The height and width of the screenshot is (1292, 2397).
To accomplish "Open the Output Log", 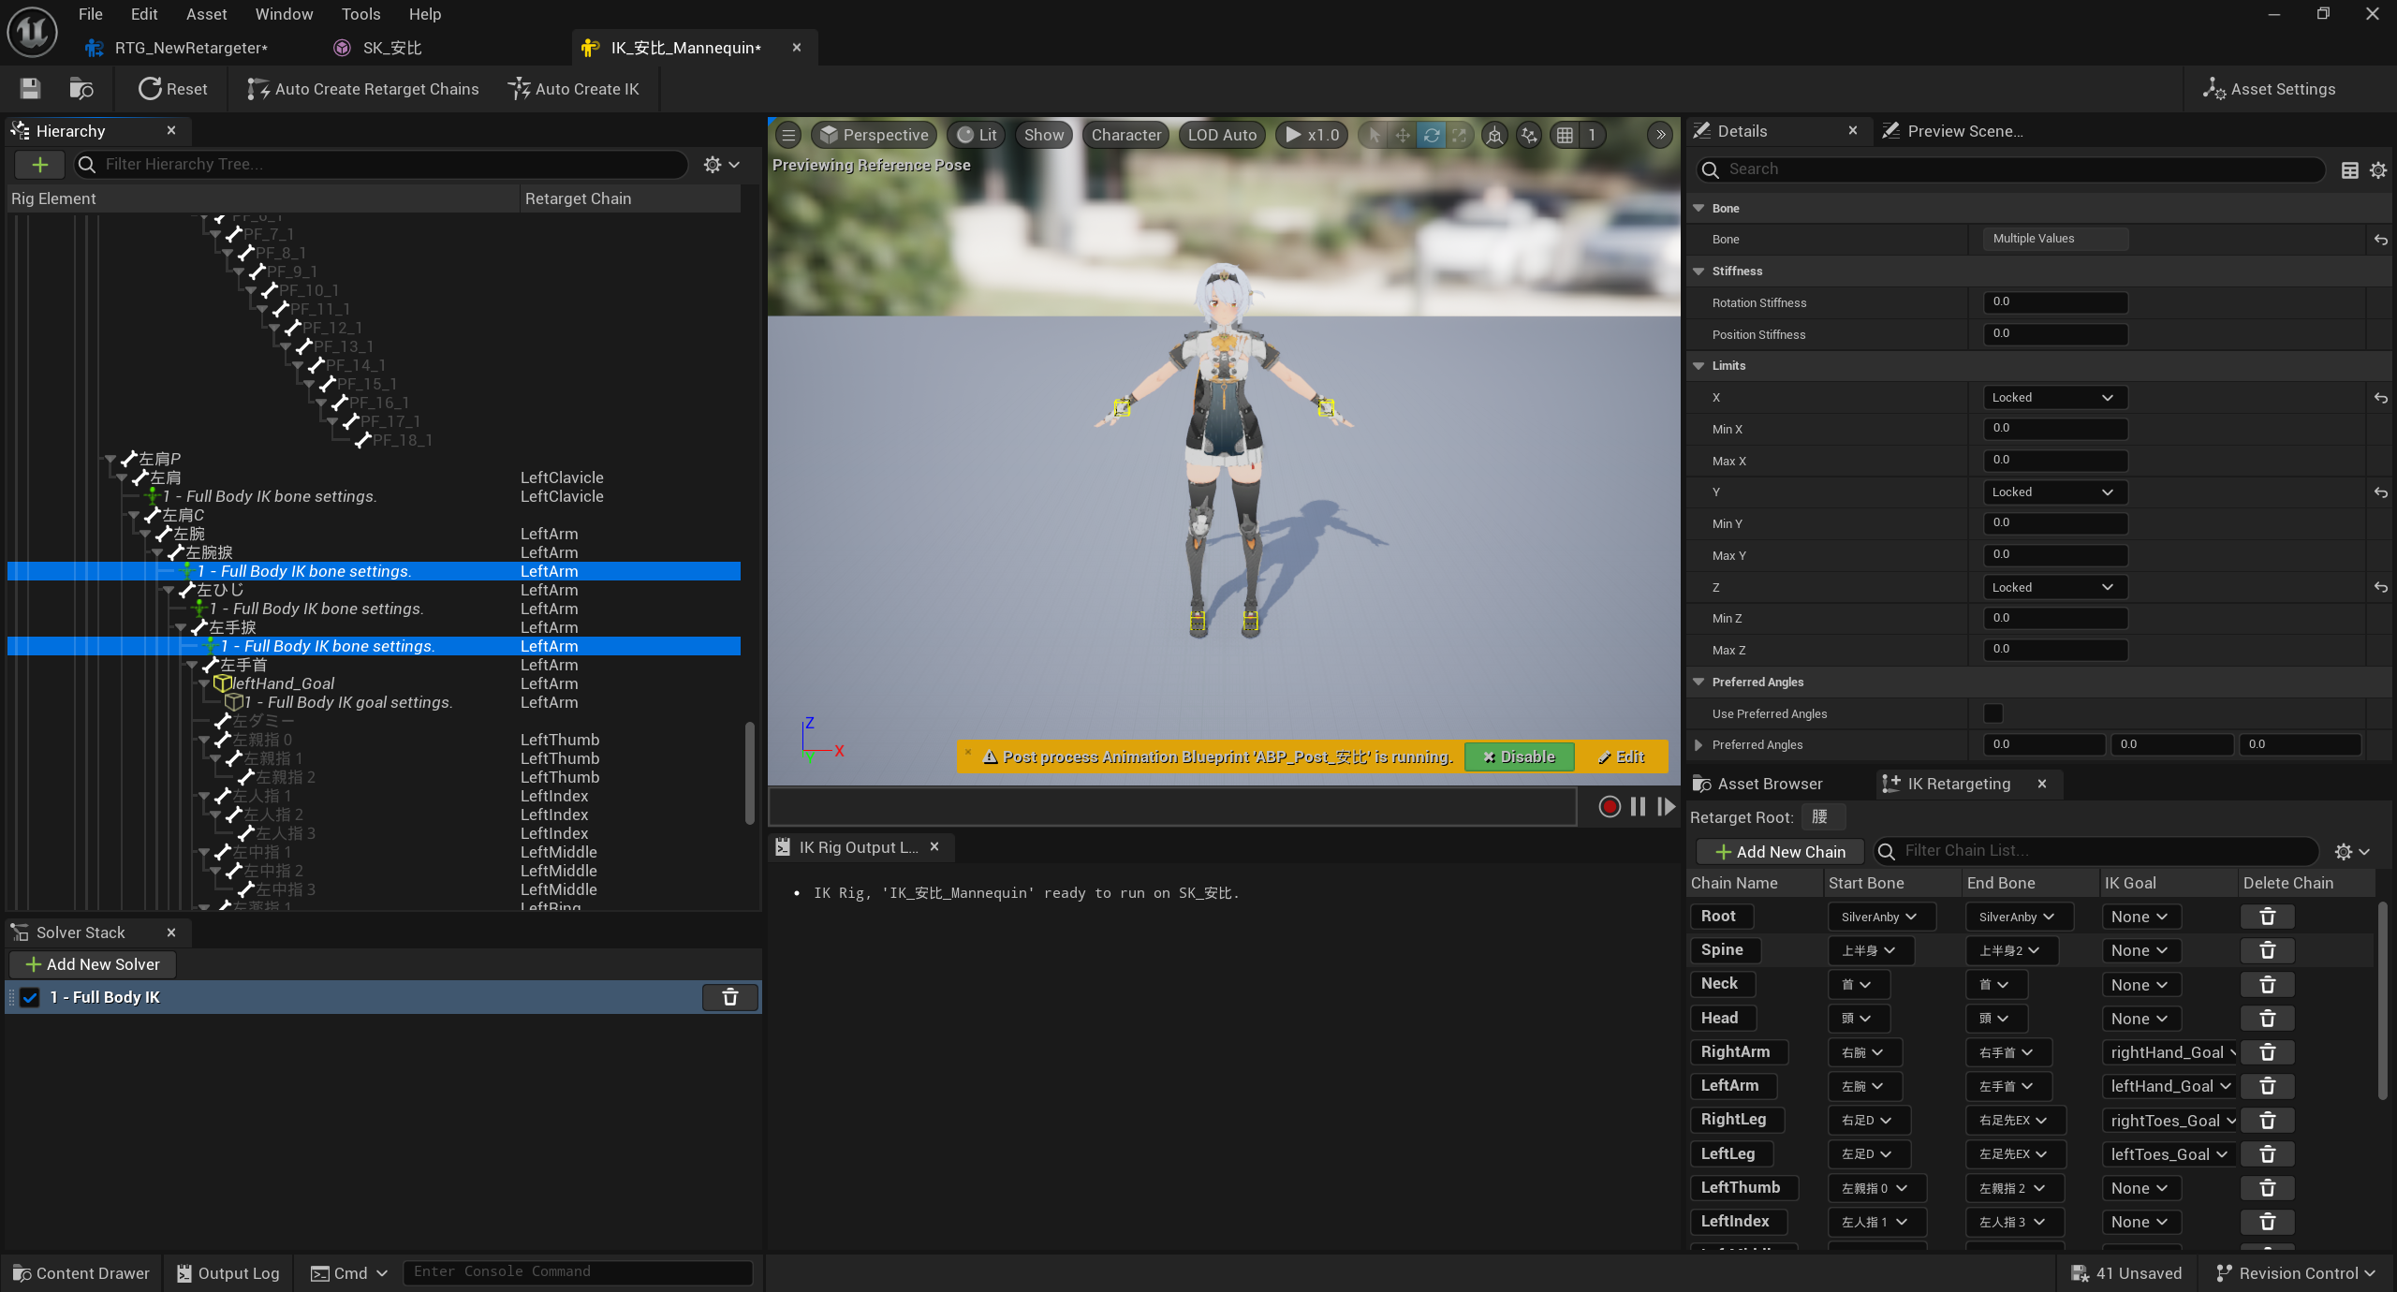I will (x=228, y=1272).
